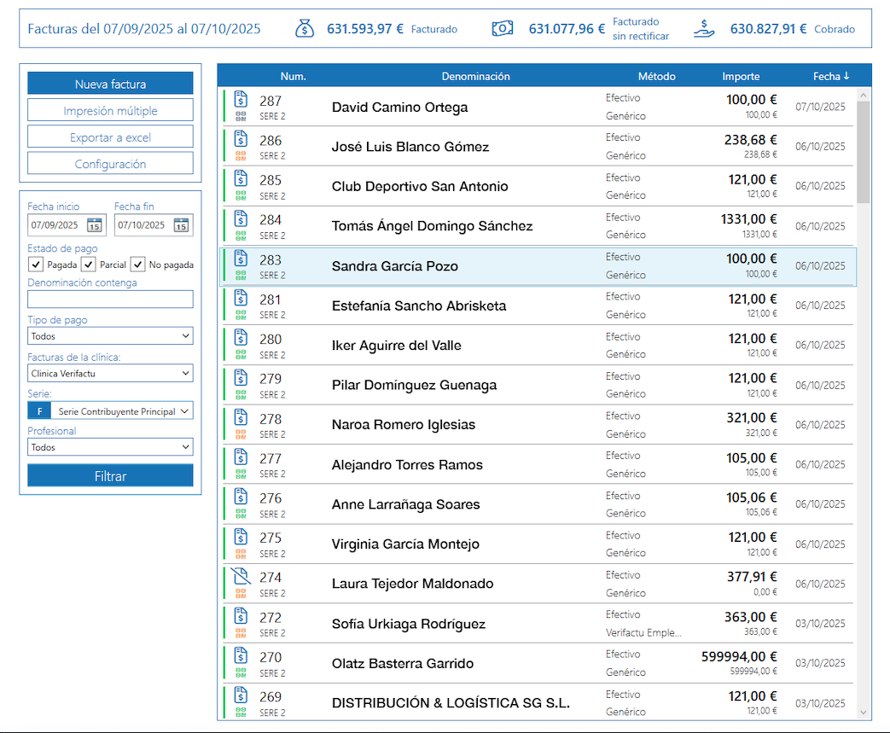Uncheck the Pagada payment status checkbox
The width and height of the screenshot is (890, 733).
(36, 265)
